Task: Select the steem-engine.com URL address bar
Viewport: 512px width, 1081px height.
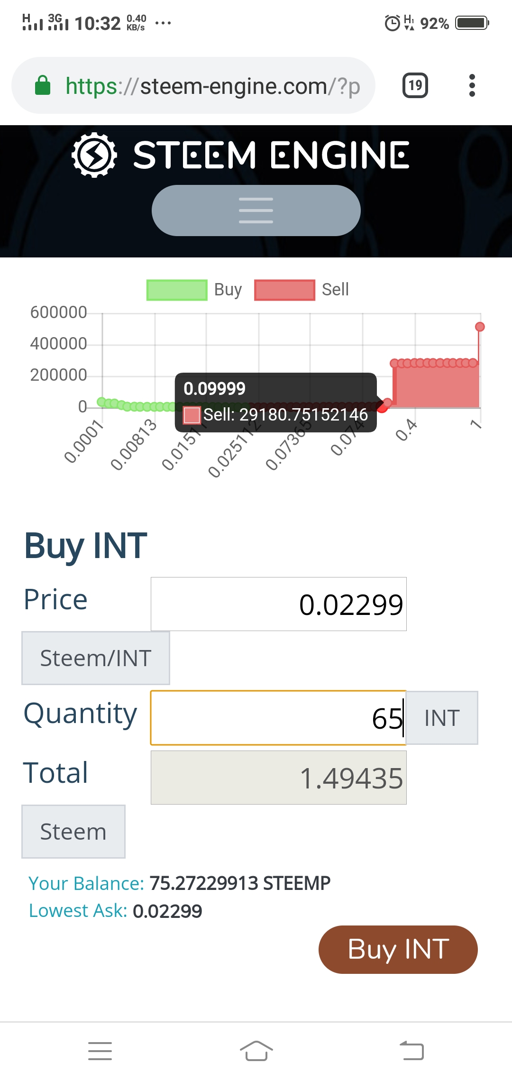Action: (193, 85)
